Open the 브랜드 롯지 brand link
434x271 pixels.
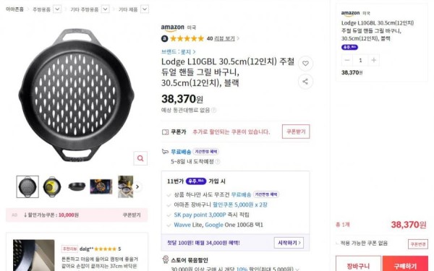coord(178,52)
